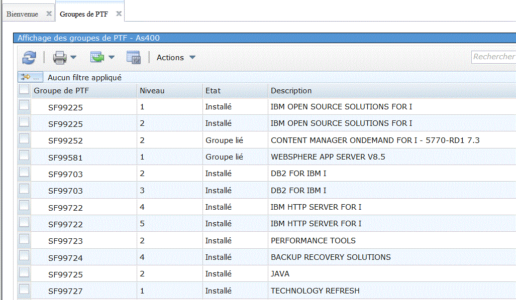Tick the SF99723 row checkbox
516x300 pixels.
pyautogui.click(x=24, y=239)
